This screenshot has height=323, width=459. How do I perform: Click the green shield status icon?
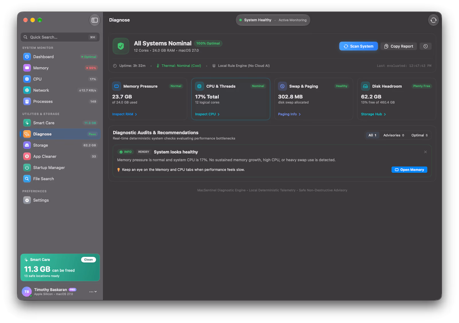[x=121, y=46]
